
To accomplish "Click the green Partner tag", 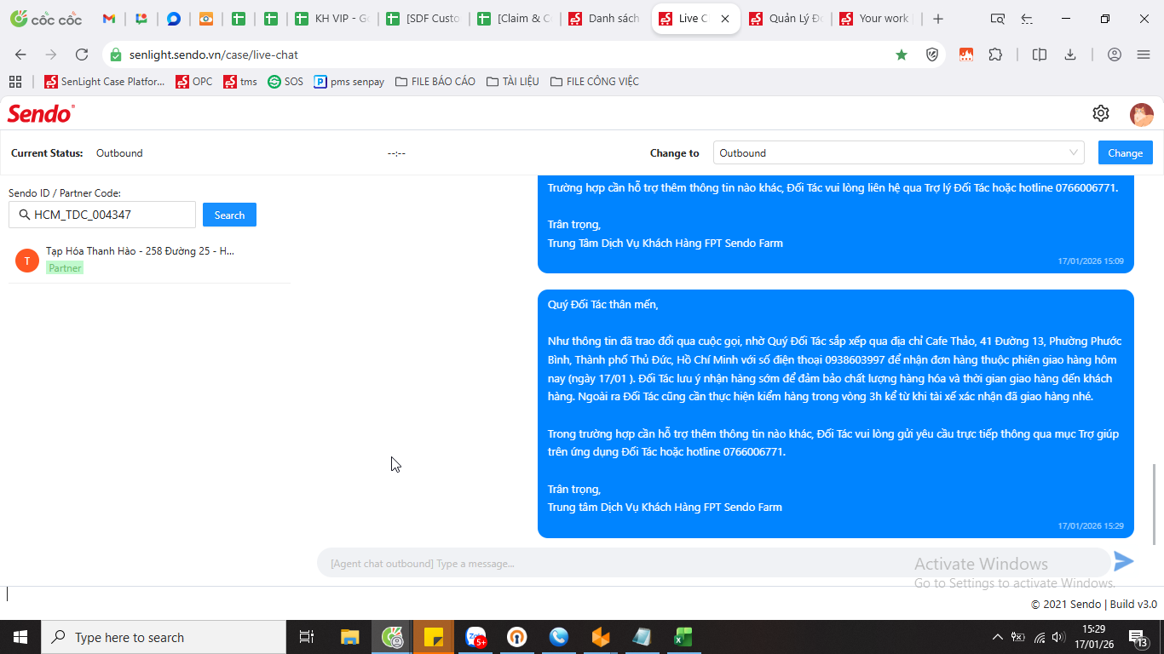I will 65,267.
